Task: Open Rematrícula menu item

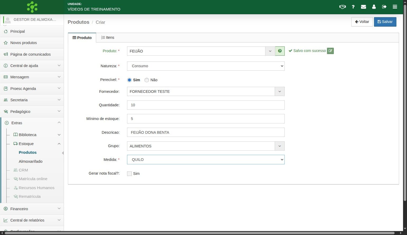Action: tap(30, 196)
